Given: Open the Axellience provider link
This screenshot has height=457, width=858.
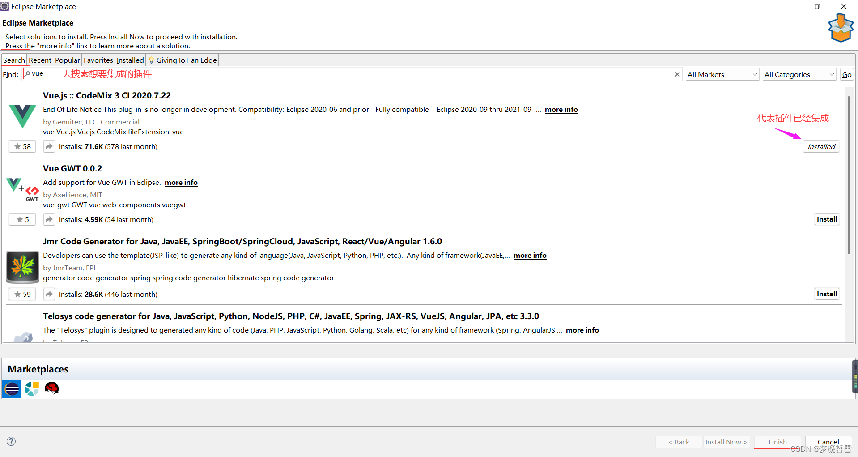Looking at the screenshot, I should (x=69, y=195).
